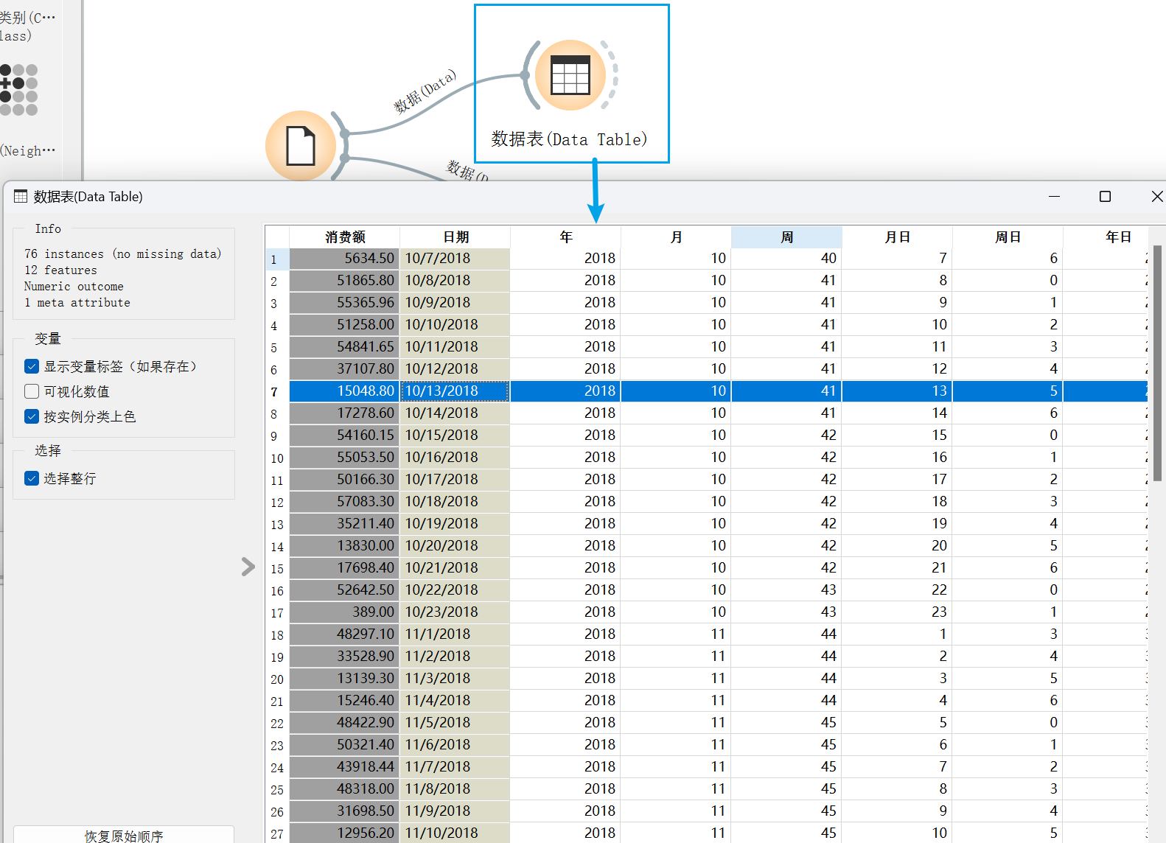The width and height of the screenshot is (1166, 843).
Task: Sort by 年 column header
Action: (566, 237)
